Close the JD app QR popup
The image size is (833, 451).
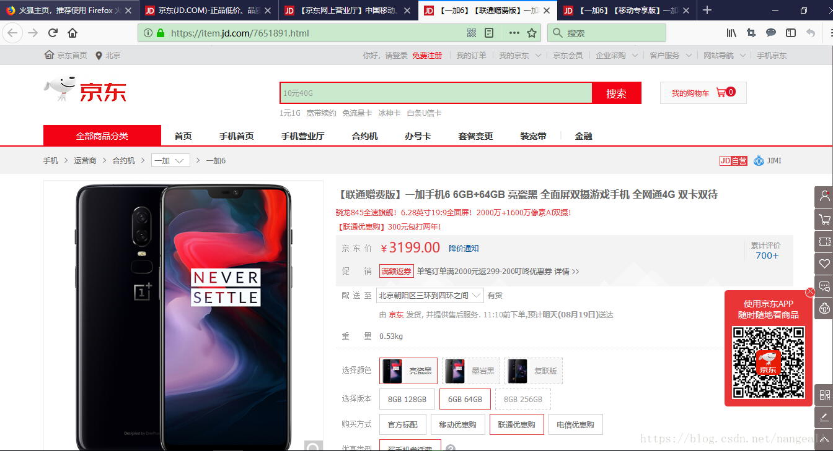click(810, 292)
